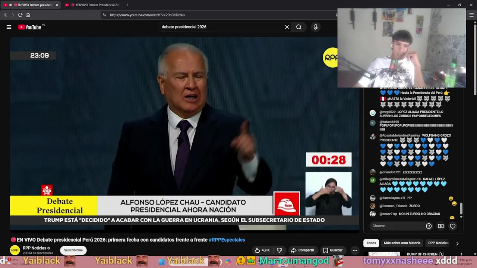Open more actions three-dot menu
477x268 pixels.
pos(355,250)
